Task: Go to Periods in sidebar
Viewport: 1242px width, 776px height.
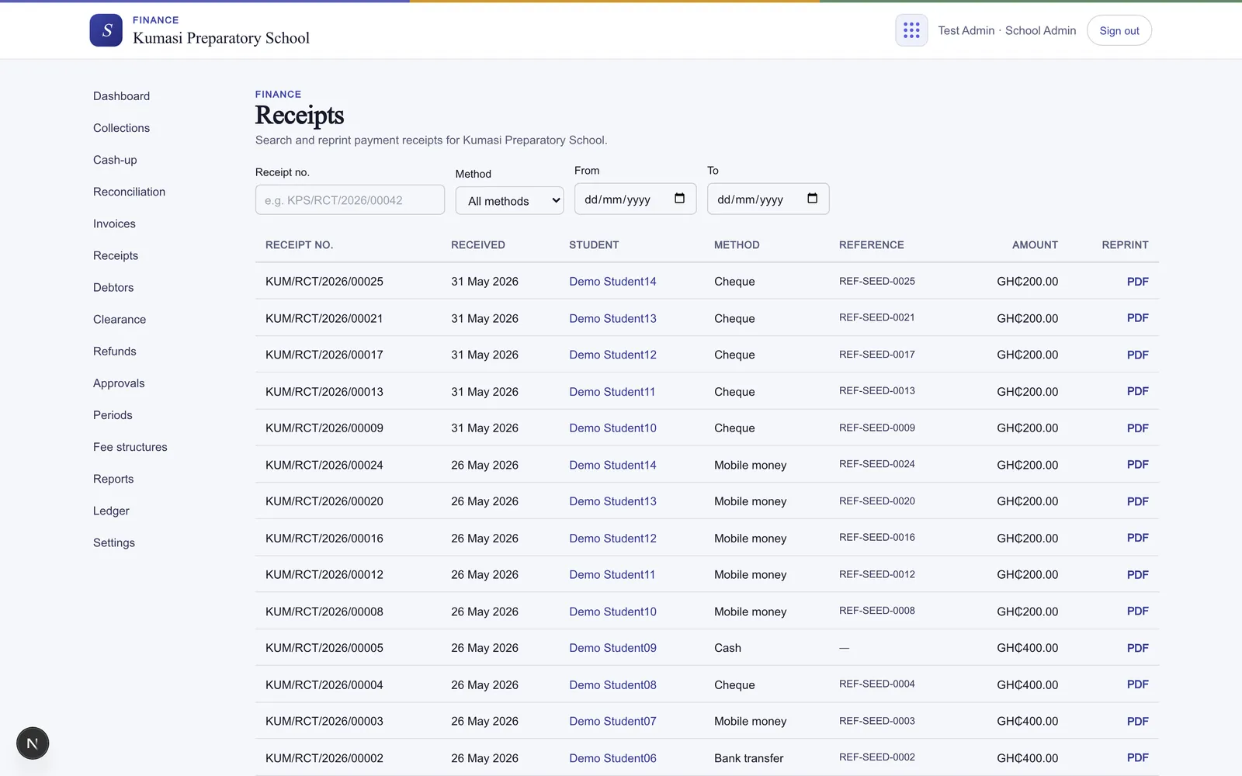Action: click(x=113, y=415)
